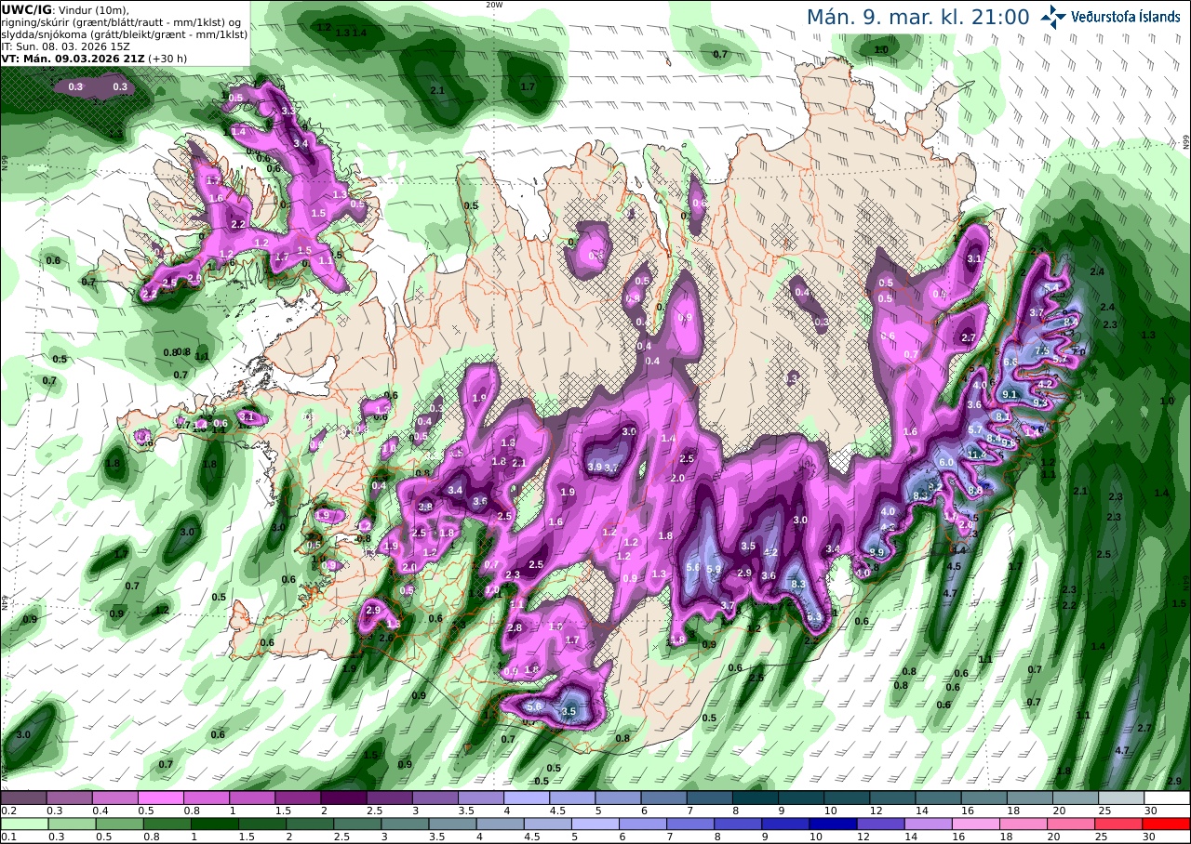Pick the dark teal 9 swatch in upper legend

[801, 798]
